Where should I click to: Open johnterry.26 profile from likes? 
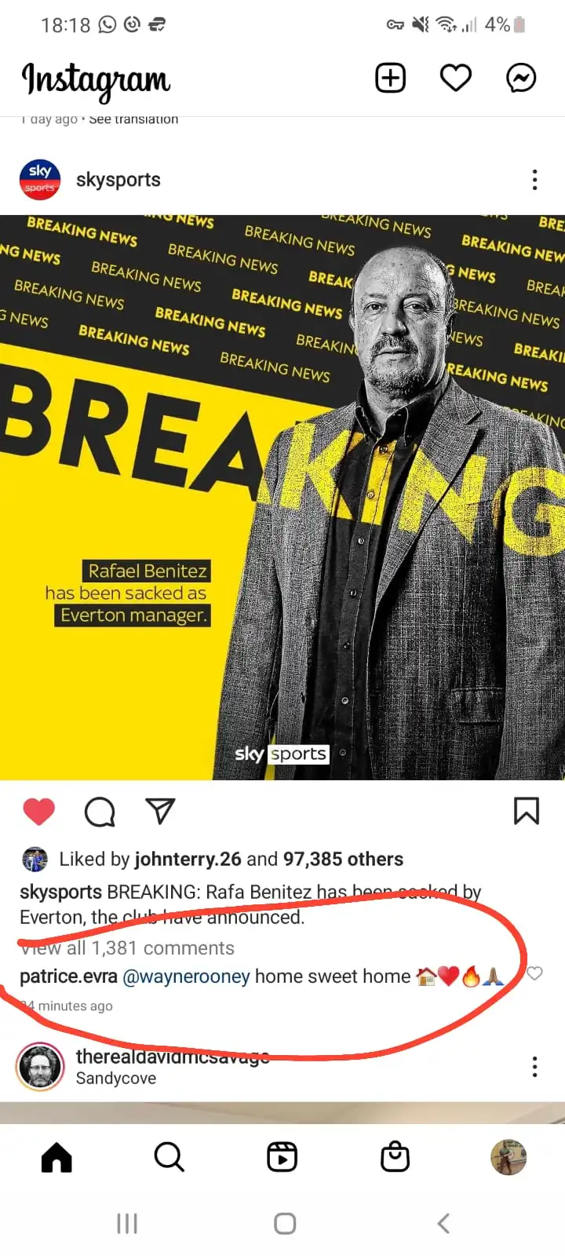pos(188,859)
